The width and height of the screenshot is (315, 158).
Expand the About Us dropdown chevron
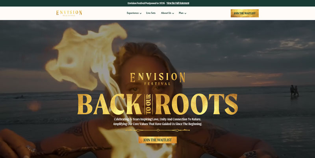tap(173, 13)
